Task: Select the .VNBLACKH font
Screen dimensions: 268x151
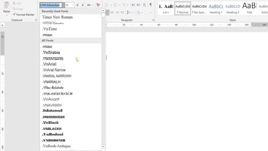Action: pyautogui.click(x=71, y=129)
